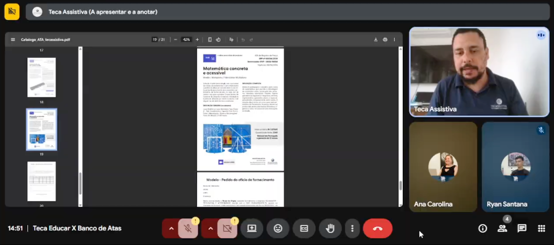Open the PDF viewer three-dot menu
The image size is (554, 245).
tap(394, 39)
